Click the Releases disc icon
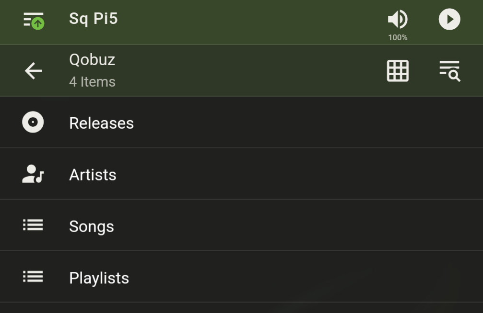The width and height of the screenshot is (483, 313). 33,122
